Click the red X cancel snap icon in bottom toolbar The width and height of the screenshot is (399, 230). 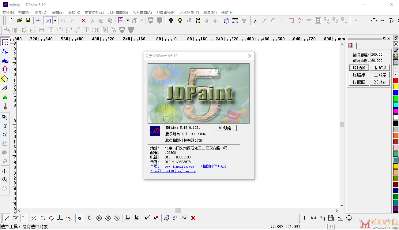pyautogui.click(x=193, y=218)
